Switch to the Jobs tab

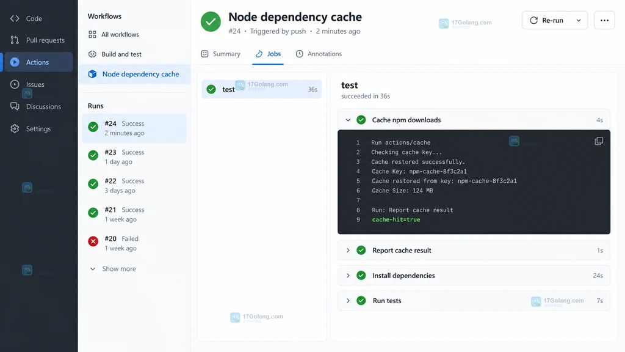268,54
